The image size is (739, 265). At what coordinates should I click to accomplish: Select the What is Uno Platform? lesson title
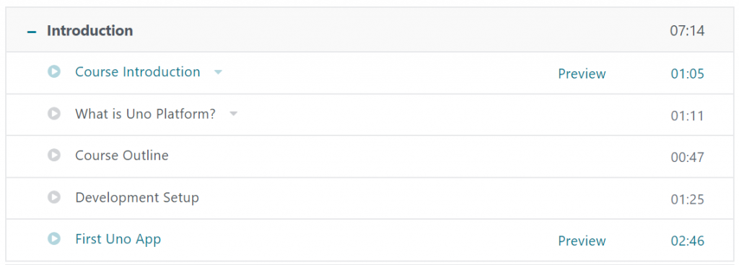coord(146,114)
